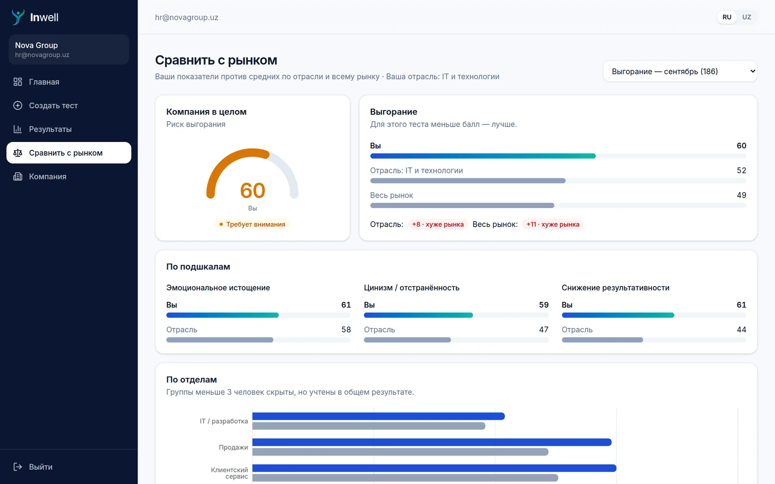Viewport: 775px width, 484px height.
Task: Click the Выйти logout arrow icon
Action: tap(18, 467)
